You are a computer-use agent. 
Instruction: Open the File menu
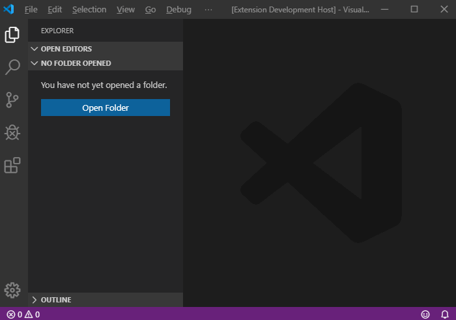click(31, 10)
